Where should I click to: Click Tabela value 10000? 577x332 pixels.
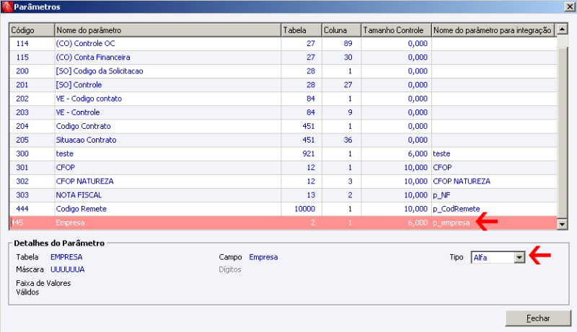[x=304, y=209]
